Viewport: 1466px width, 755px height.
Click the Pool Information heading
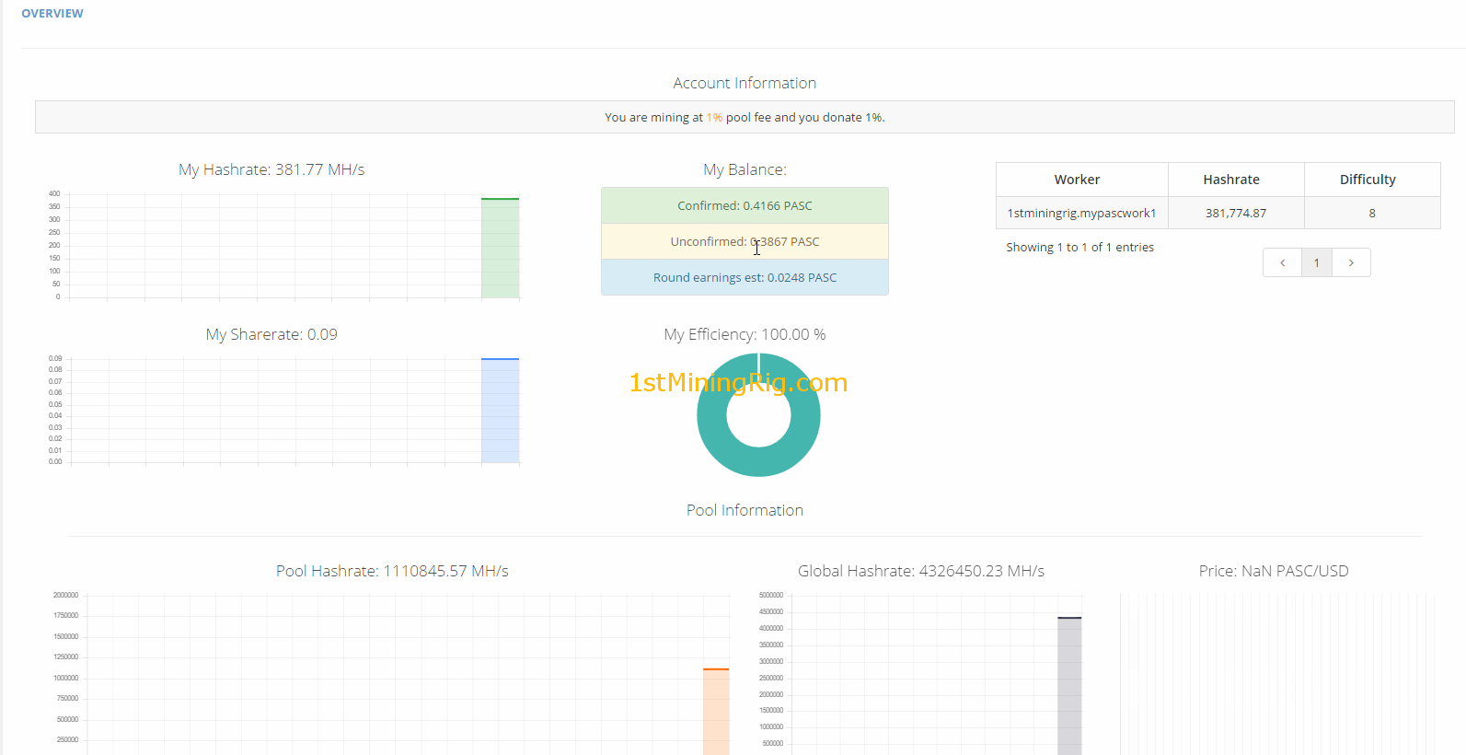click(745, 510)
